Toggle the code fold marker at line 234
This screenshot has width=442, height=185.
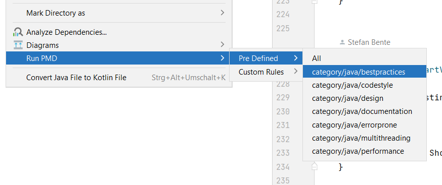tap(315, 167)
